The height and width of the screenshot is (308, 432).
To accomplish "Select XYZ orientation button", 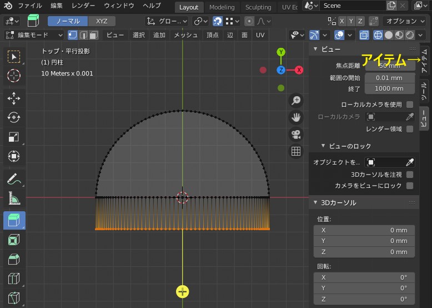I will pos(102,21).
